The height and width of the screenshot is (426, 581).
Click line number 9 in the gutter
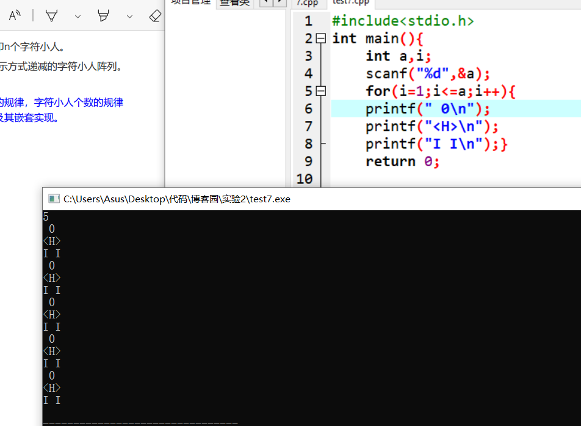[309, 161]
